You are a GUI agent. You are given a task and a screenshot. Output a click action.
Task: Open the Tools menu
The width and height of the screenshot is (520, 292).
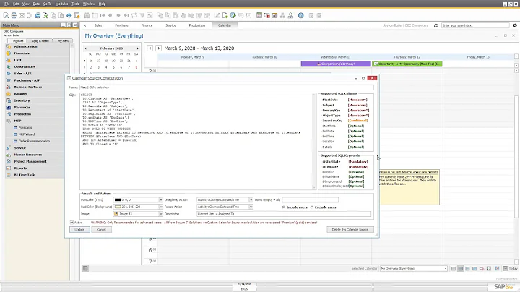click(75, 4)
